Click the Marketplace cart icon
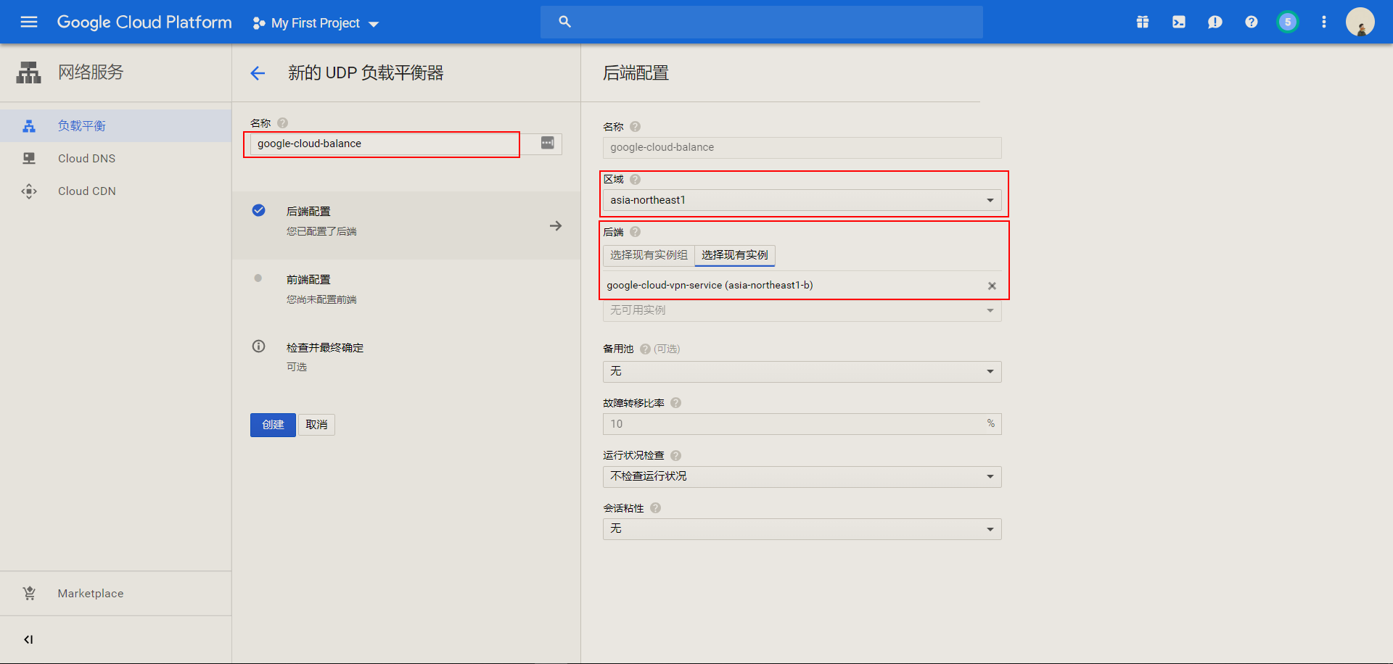 [29, 594]
